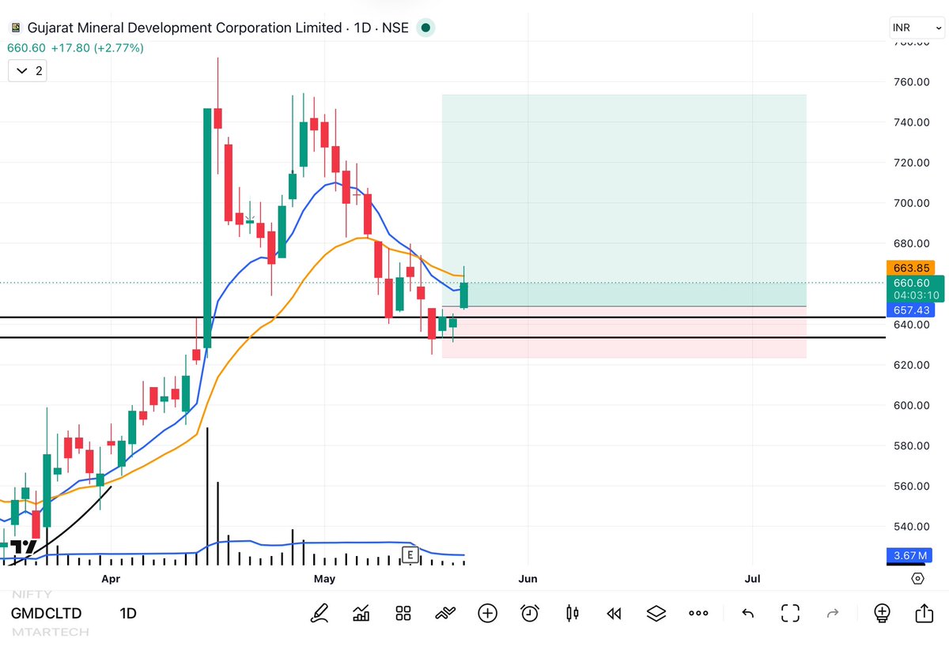Viewport: 949px width, 650px height.
Task: Open chart settings hexagon icon on price axis
Action: 917,578
